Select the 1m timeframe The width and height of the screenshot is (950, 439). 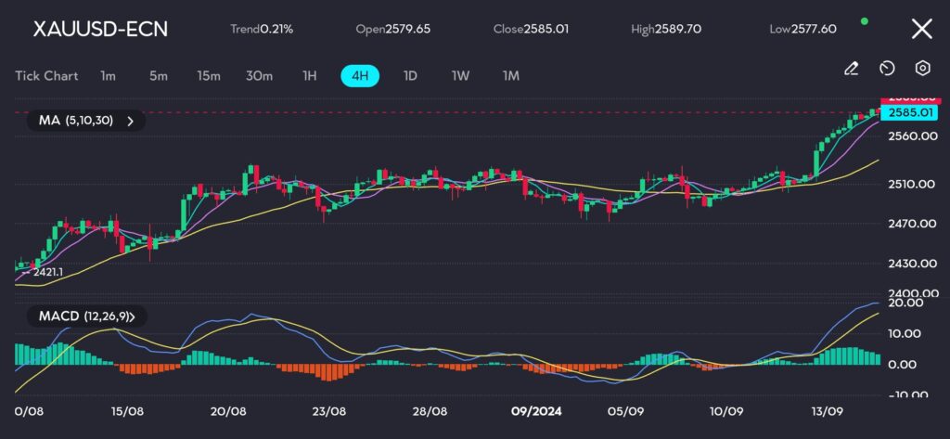point(108,75)
